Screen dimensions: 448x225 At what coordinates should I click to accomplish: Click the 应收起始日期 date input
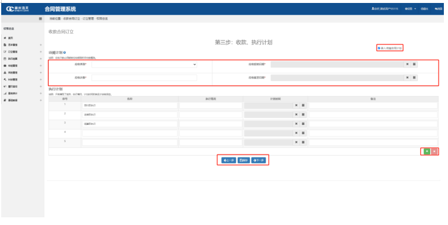[337, 65]
